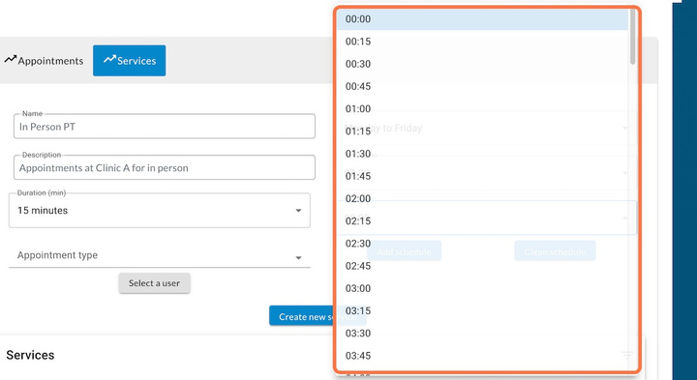Choose 02:30 from the time list
This screenshot has height=380, width=697.
point(482,244)
